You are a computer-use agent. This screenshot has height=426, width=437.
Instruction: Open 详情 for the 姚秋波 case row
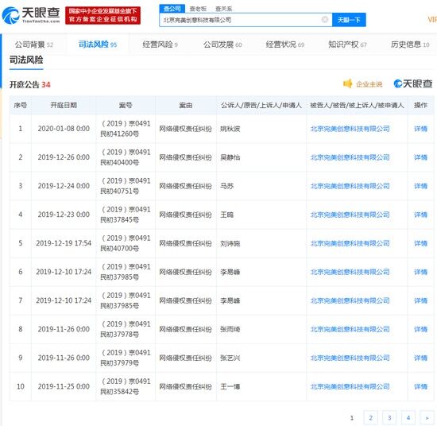point(420,129)
